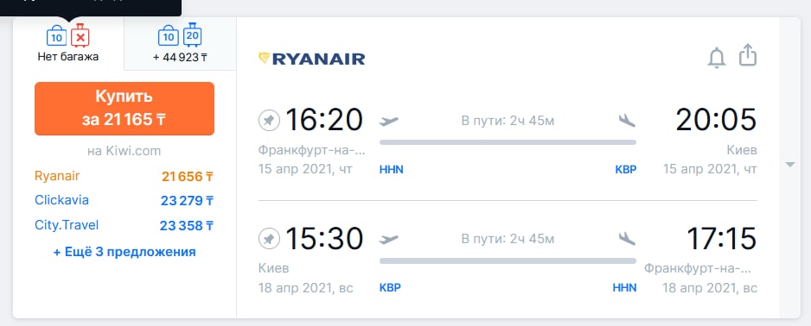811x326 pixels.
Task: Open the Clickavia offer for 23 279 ₸
Action: tap(125, 200)
